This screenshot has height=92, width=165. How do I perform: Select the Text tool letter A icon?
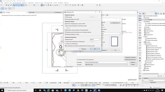[x=140, y=50]
